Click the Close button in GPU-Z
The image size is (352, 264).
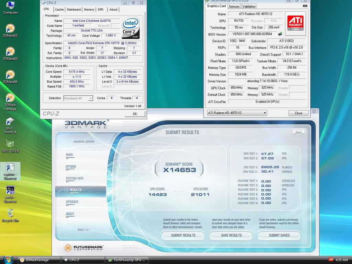coord(298,113)
